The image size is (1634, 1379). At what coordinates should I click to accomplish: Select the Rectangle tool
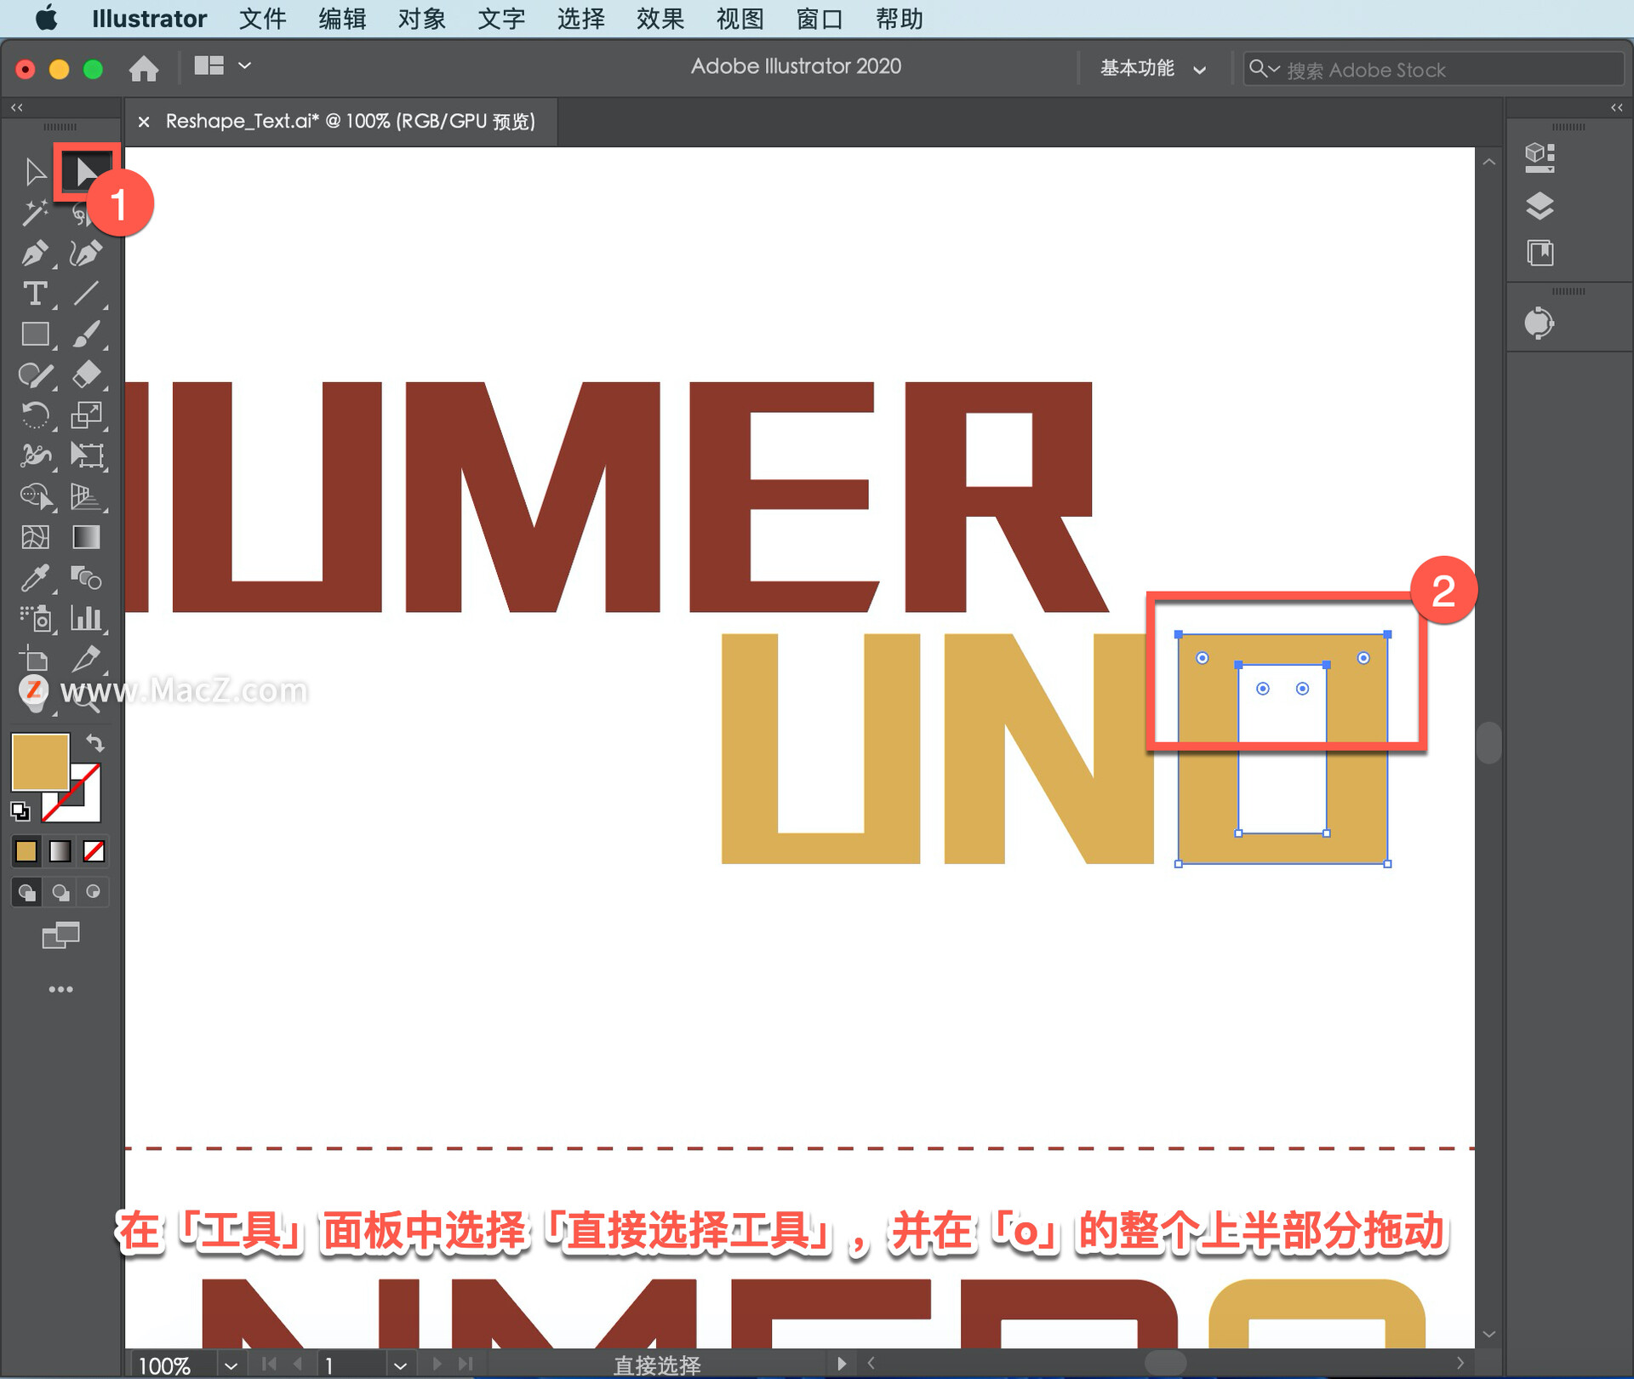click(x=34, y=334)
